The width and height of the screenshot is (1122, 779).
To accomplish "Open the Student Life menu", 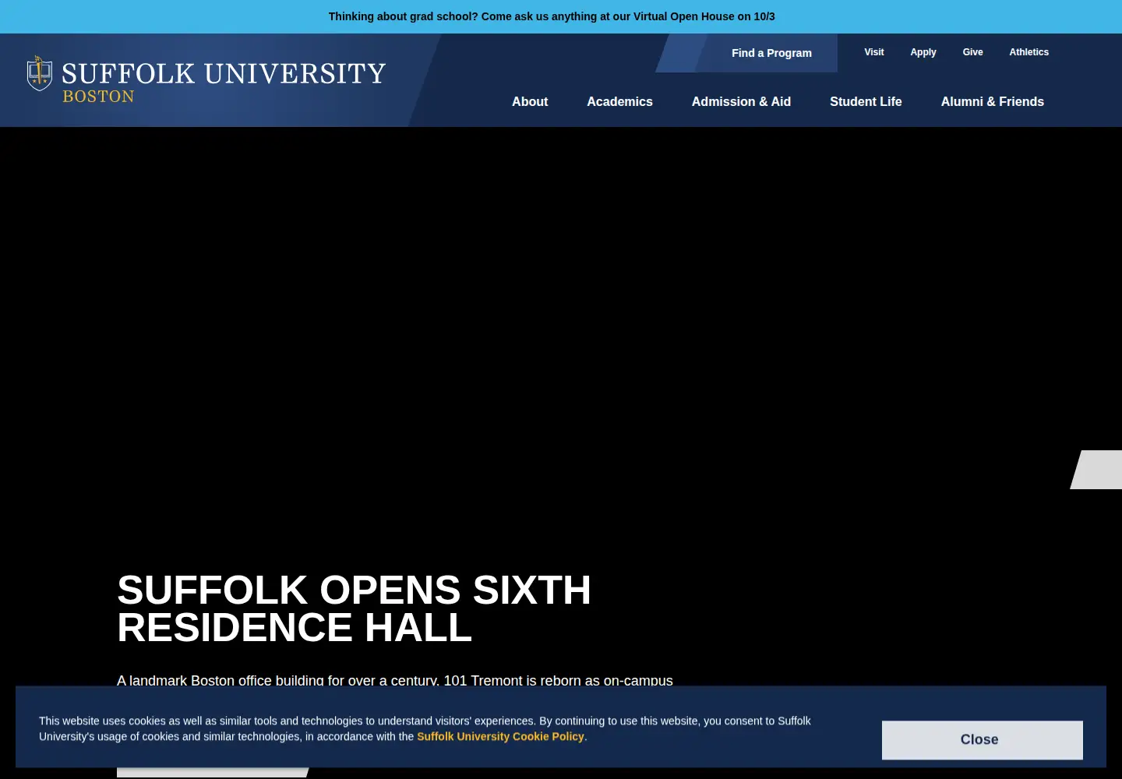I will (866, 101).
